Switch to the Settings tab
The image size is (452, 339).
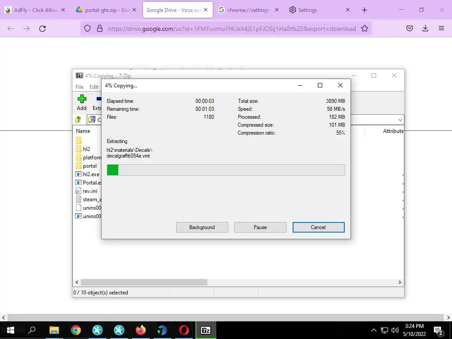point(320,10)
